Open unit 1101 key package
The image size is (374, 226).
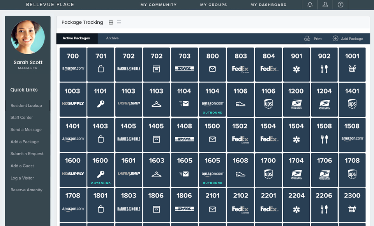point(101,99)
